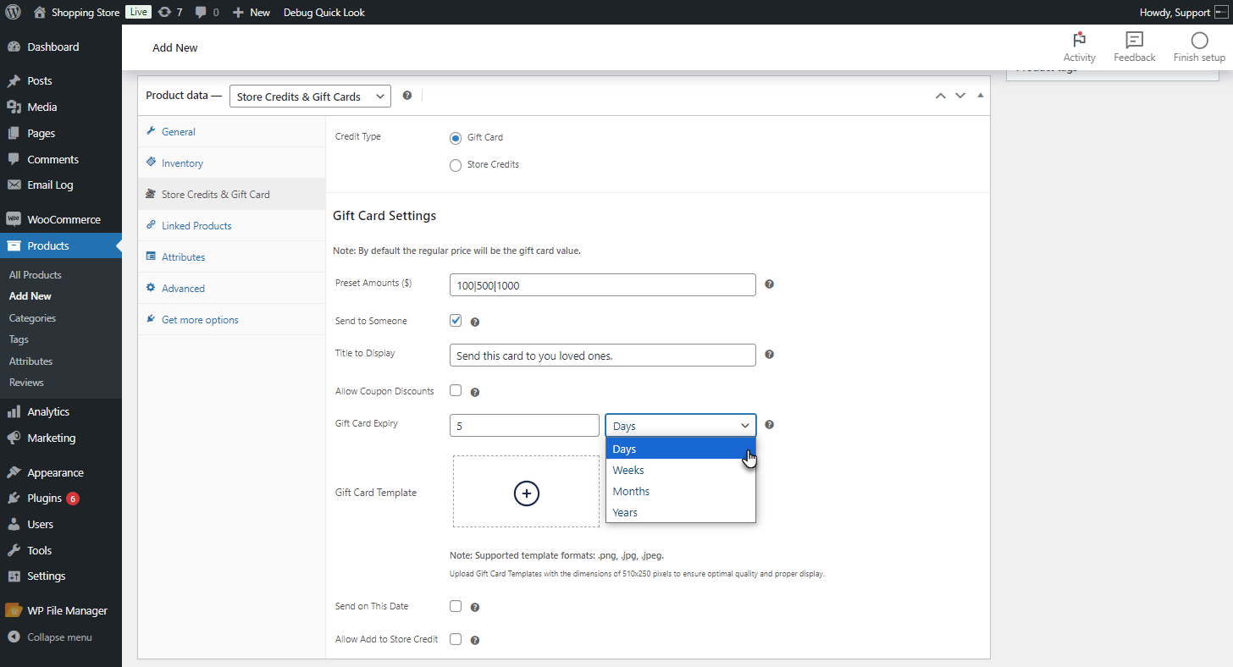
Task: Choose Months from expiry list
Action: [x=681, y=491]
